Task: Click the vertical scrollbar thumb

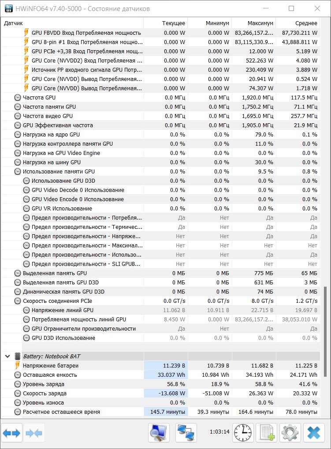Action: 325,331
